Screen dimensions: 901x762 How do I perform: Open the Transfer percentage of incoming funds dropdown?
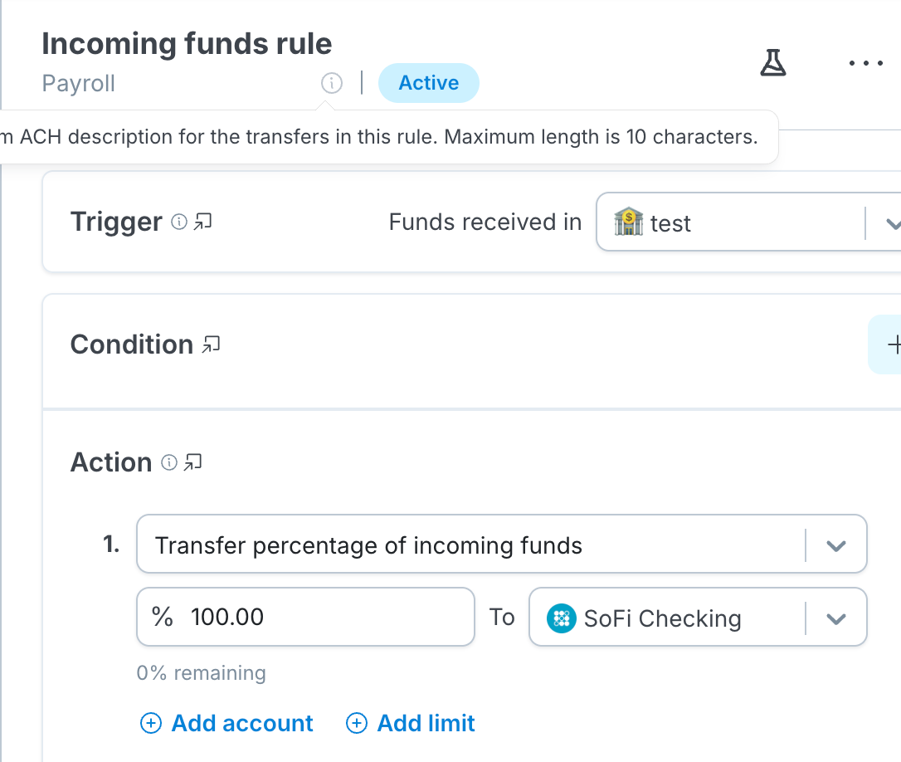tap(835, 545)
